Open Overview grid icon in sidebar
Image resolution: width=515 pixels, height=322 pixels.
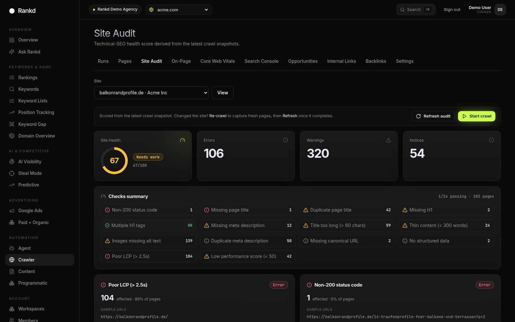point(12,40)
